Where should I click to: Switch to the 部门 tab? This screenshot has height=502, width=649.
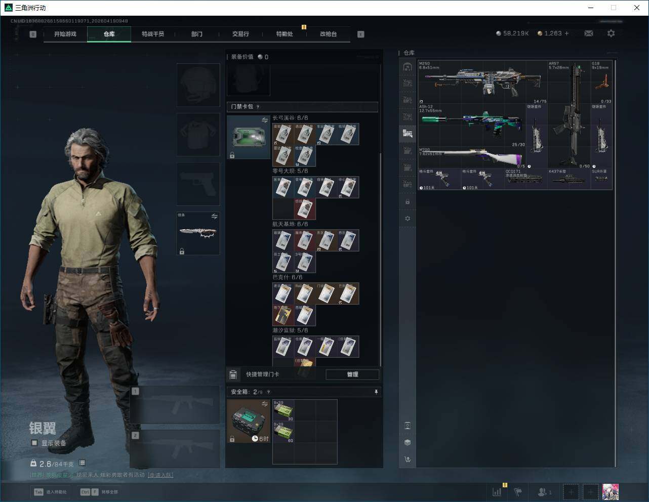[x=197, y=34]
